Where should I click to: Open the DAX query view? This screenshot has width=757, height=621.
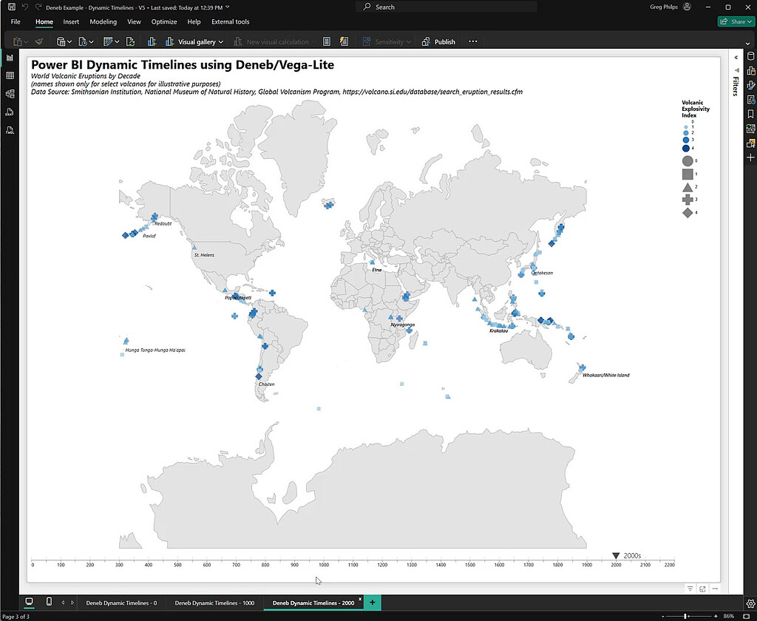point(10,112)
